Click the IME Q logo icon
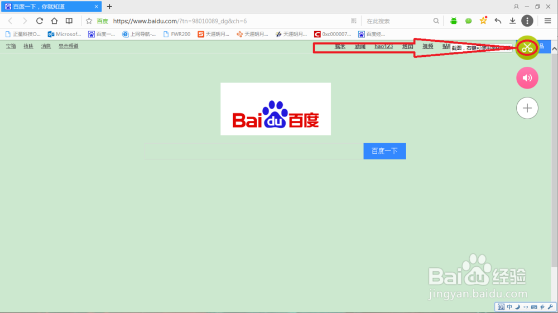This screenshot has height=313, width=558. pyautogui.click(x=501, y=307)
